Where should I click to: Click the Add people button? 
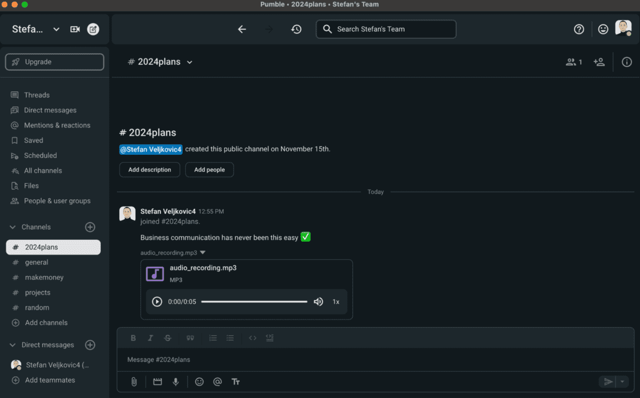(209, 170)
